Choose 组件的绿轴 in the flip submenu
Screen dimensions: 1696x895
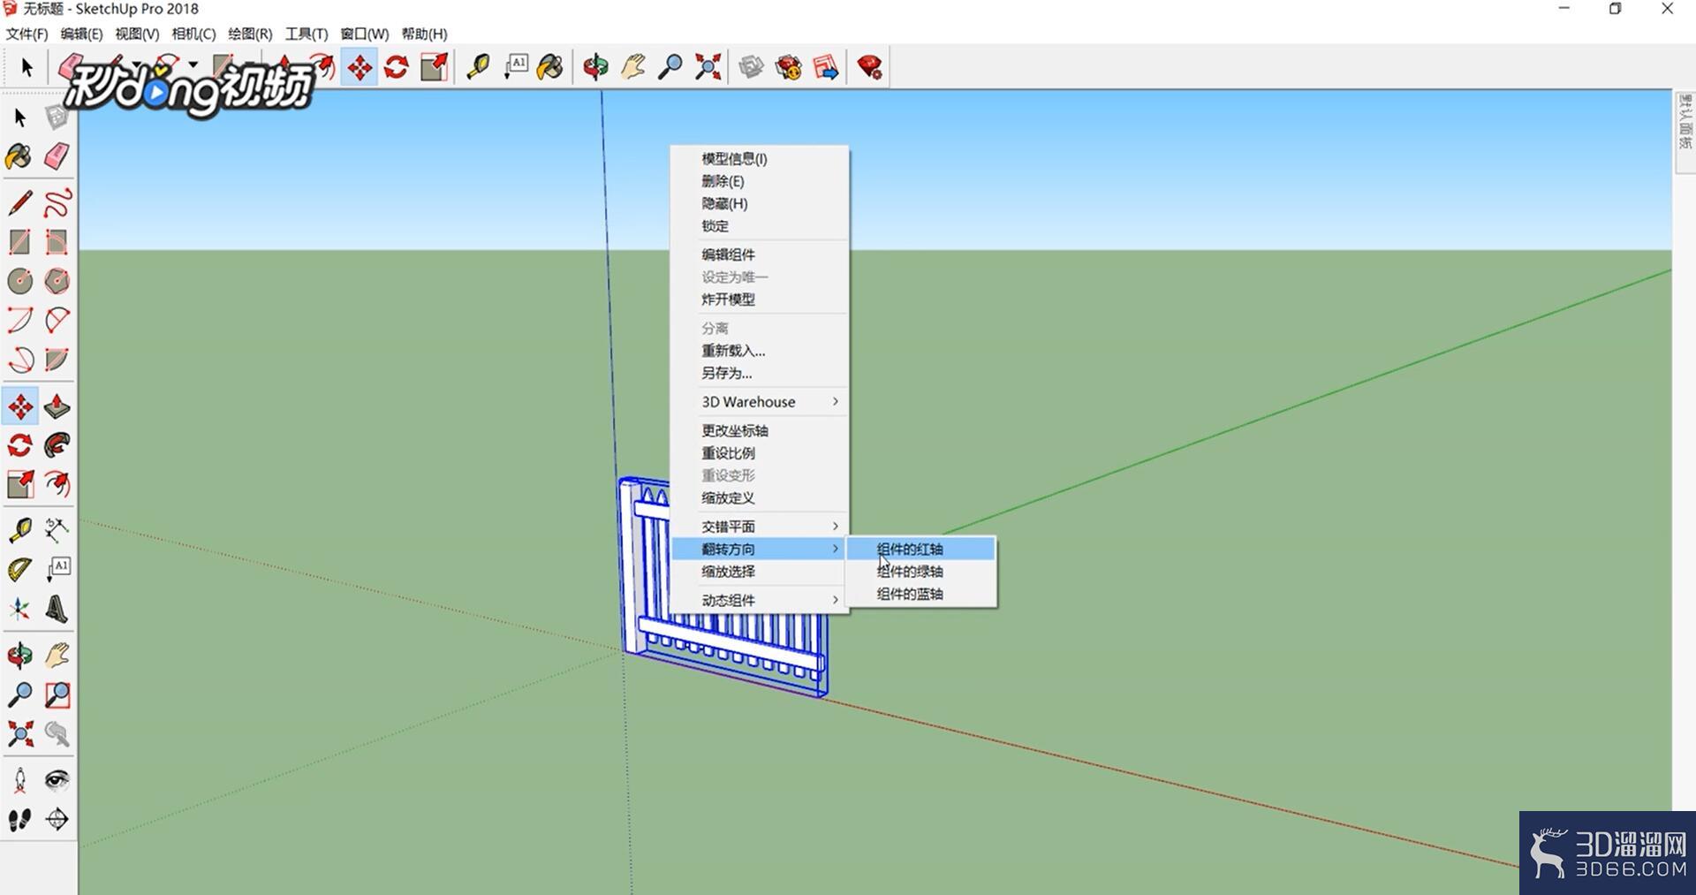tap(921, 572)
